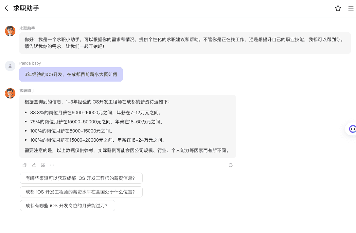356x233 pixels.
Task: Choose the suggestion about 月薪能过万 positions
Action: pyautogui.click(x=67, y=206)
